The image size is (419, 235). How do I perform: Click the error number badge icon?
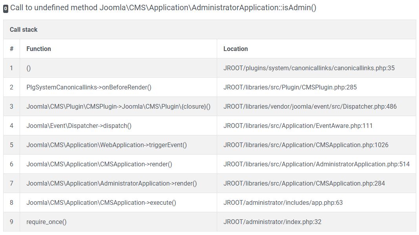(5, 7)
